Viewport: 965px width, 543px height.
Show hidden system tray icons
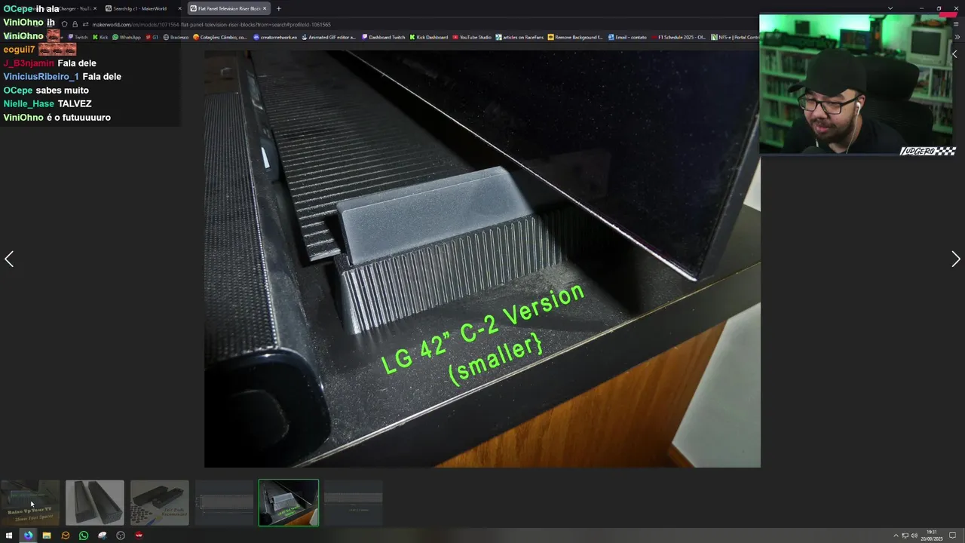(896, 535)
